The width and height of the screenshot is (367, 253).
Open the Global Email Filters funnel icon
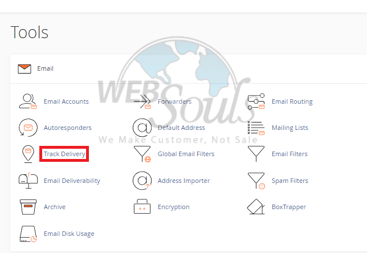point(142,154)
